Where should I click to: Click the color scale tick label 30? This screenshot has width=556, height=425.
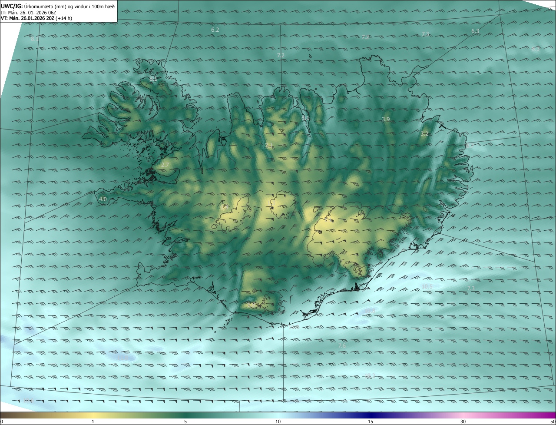(x=463, y=422)
